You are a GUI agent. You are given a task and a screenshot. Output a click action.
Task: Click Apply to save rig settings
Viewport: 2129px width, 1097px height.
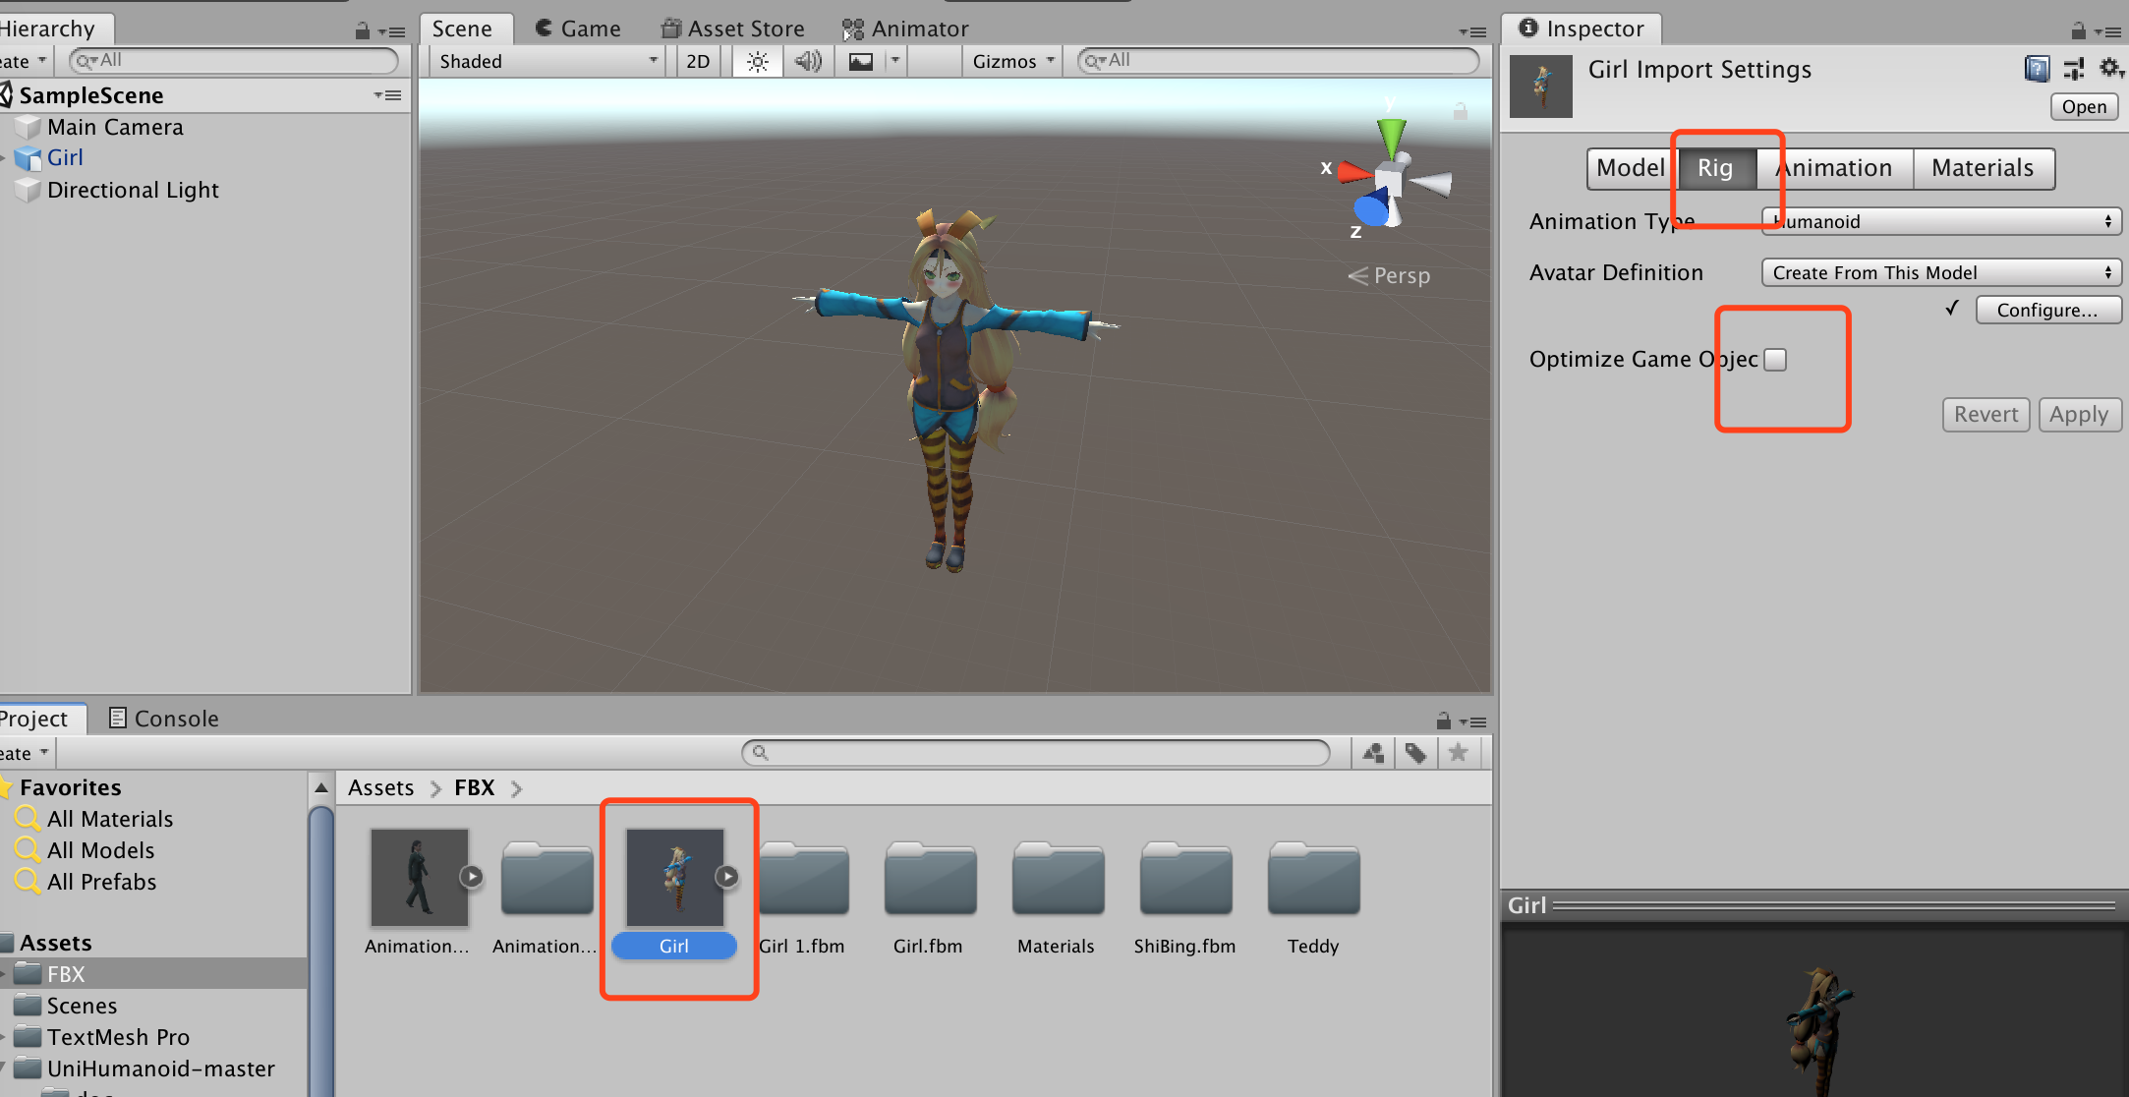pyautogui.click(x=2079, y=414)
